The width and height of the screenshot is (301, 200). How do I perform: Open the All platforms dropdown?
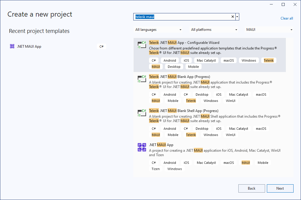(x=213, y=29)
